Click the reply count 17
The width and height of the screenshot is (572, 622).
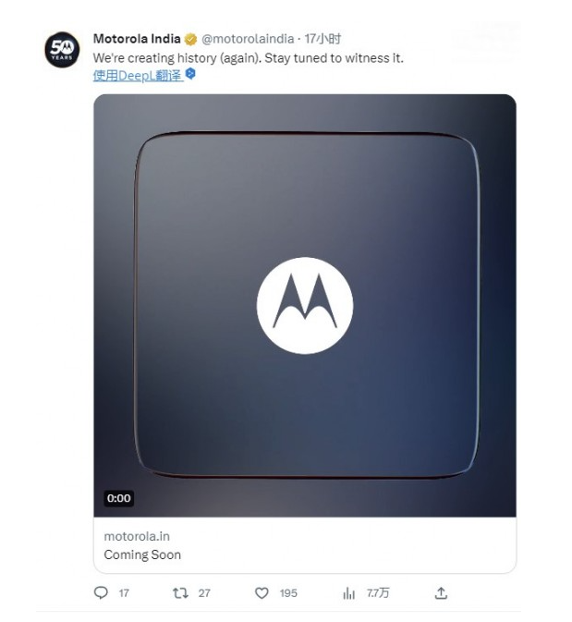[124, 592]
